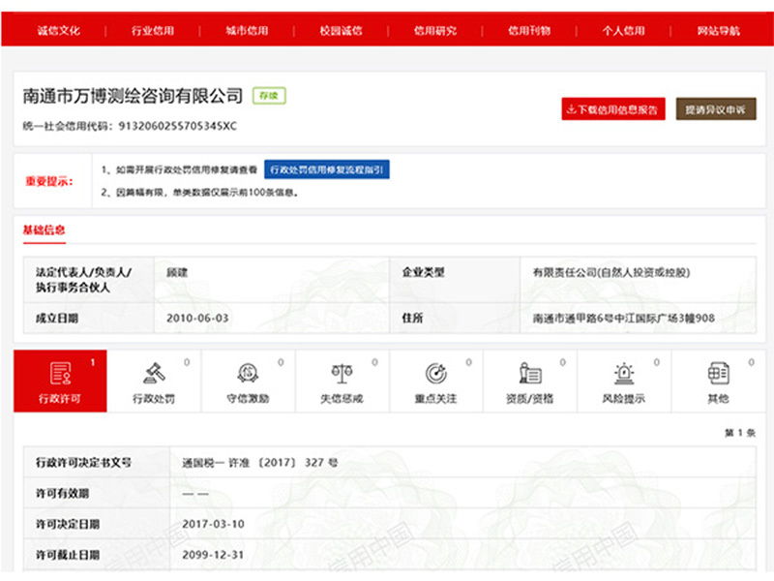Click permit number 通国税一 许准〔2017〕327 号

click(260, 463)
